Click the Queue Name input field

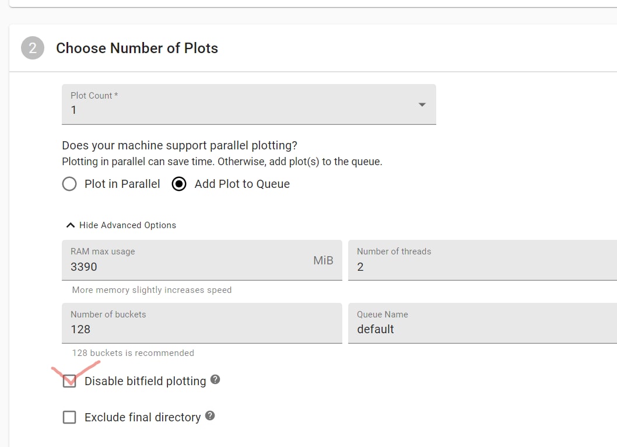coord(482,323)
